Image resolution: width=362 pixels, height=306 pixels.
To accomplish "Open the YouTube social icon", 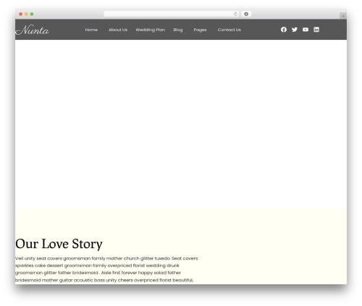I will (x=306, y=30).
